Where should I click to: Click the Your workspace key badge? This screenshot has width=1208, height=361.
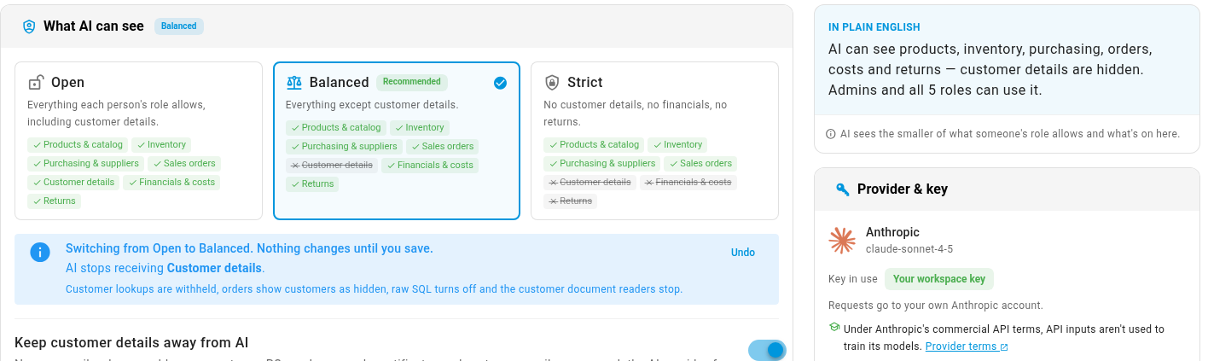(x=939, y=279)
